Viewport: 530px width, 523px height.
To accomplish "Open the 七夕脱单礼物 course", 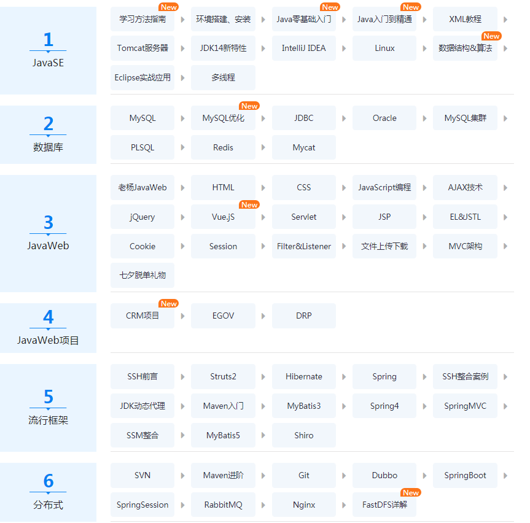I will (142, 276).
